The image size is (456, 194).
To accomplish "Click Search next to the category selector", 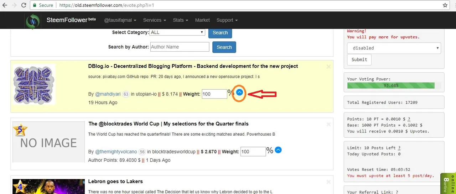I will point(220,32).
